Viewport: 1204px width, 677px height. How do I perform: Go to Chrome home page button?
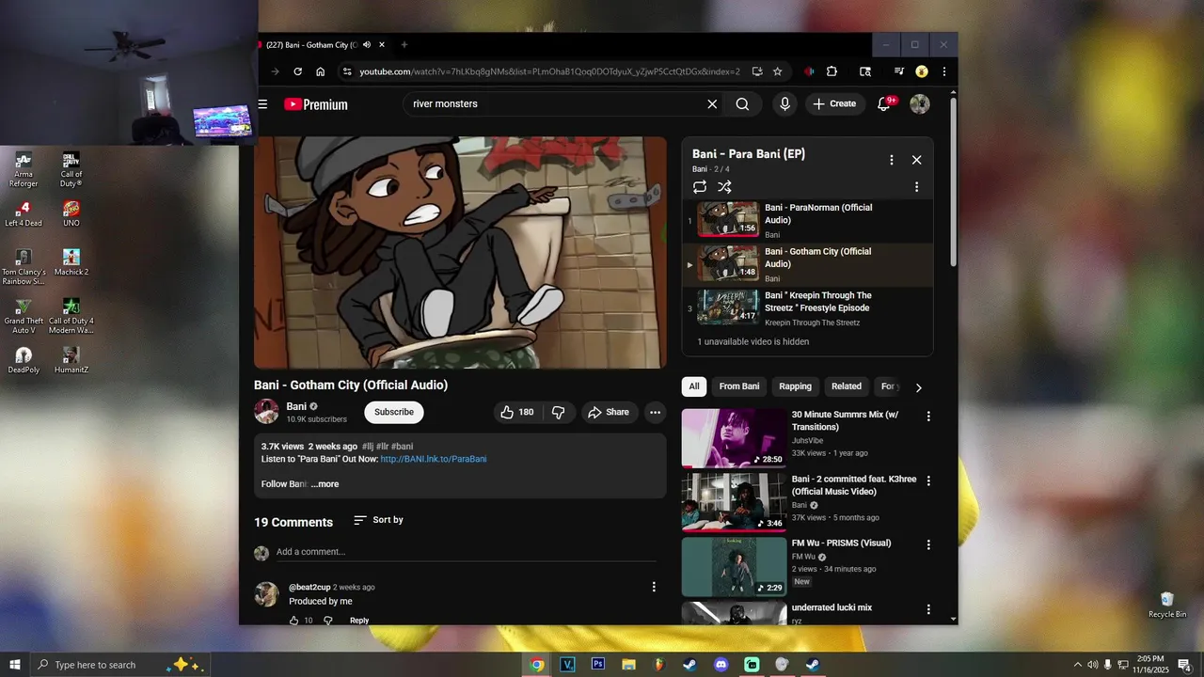point(321,71)
